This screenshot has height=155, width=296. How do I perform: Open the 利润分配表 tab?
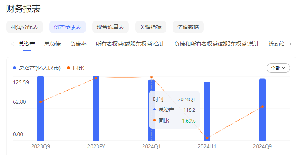point(25,27)
